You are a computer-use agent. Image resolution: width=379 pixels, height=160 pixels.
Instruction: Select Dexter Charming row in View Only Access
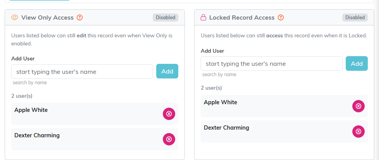pyautogui.click(x=95, y=139)
